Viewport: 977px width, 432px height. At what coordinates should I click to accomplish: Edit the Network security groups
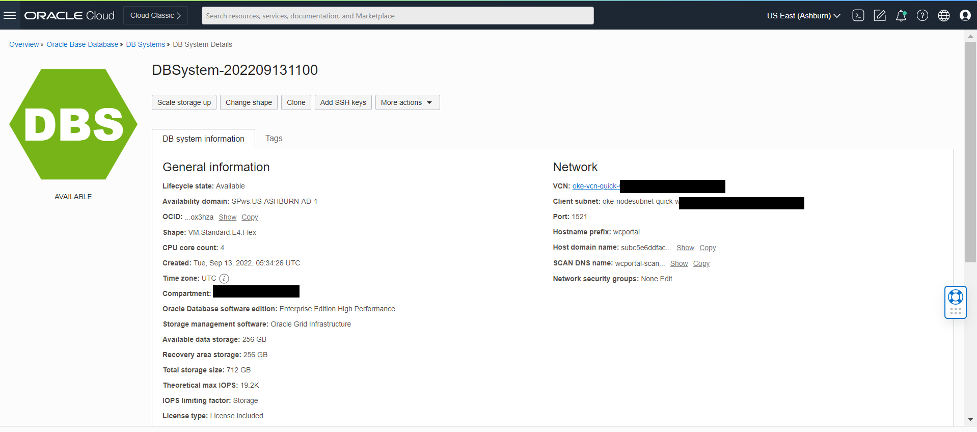(666, 279)
